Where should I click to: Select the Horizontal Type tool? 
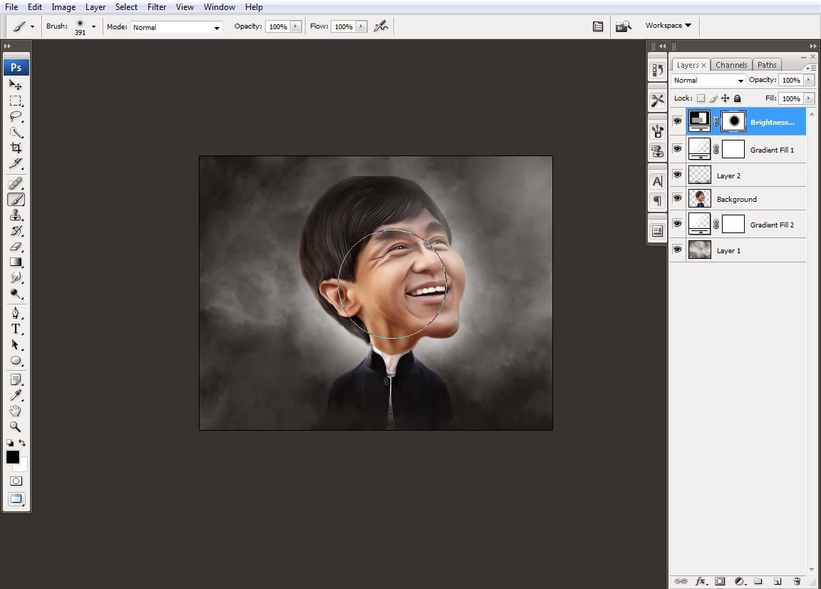coord(16,329)
